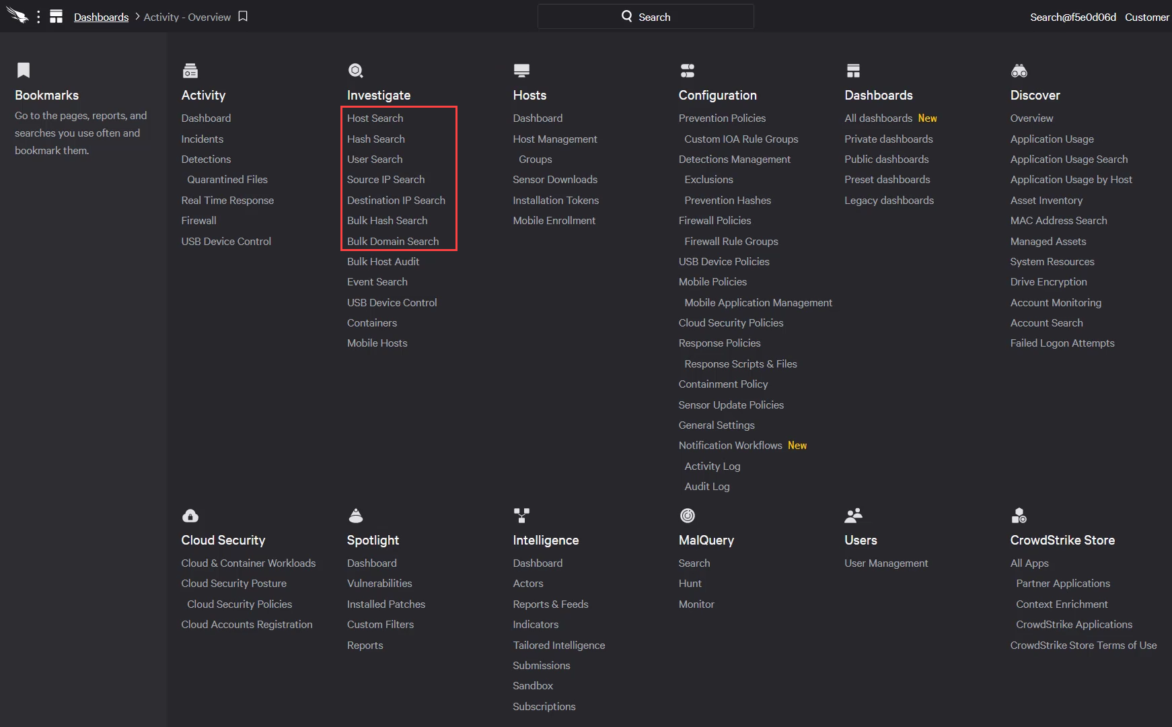Viewport: 1172px width, 727px height.
Task: Open Sensor Update Policies
Action: [x=731, y=405]
